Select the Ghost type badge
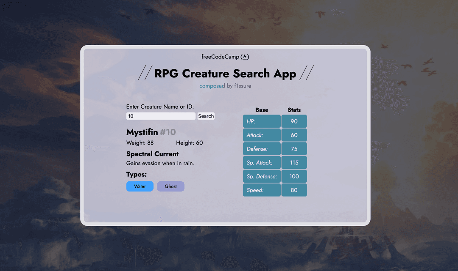Viewport: 458px width, 271px height. [170, 186]
